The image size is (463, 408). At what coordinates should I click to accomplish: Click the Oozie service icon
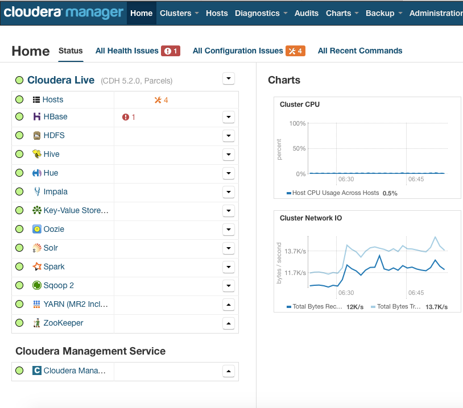tap(36, 229)
